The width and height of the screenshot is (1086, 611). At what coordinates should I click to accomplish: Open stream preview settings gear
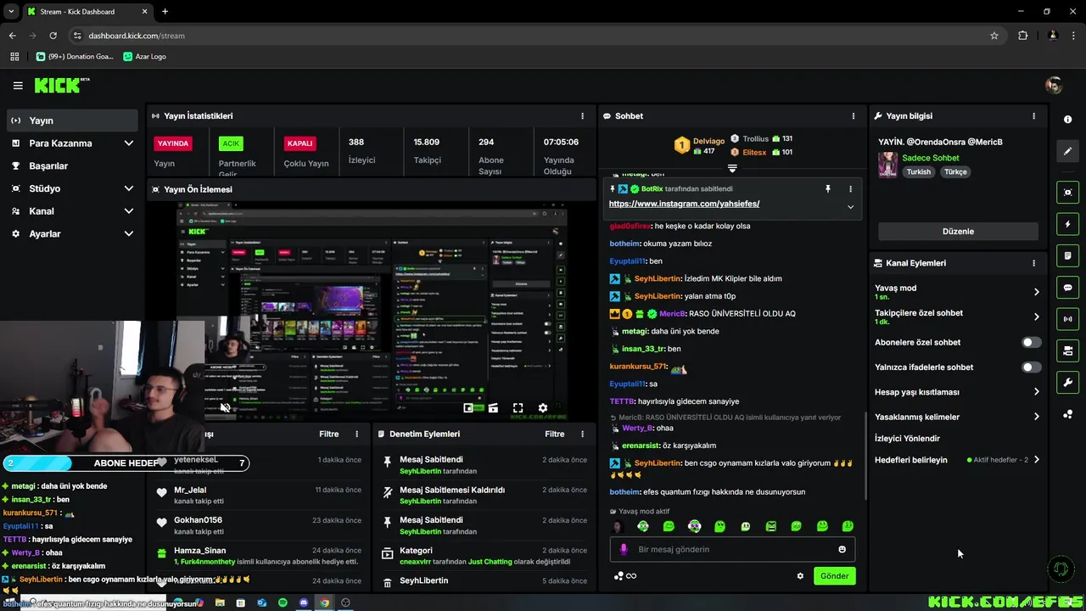(543, 408)
